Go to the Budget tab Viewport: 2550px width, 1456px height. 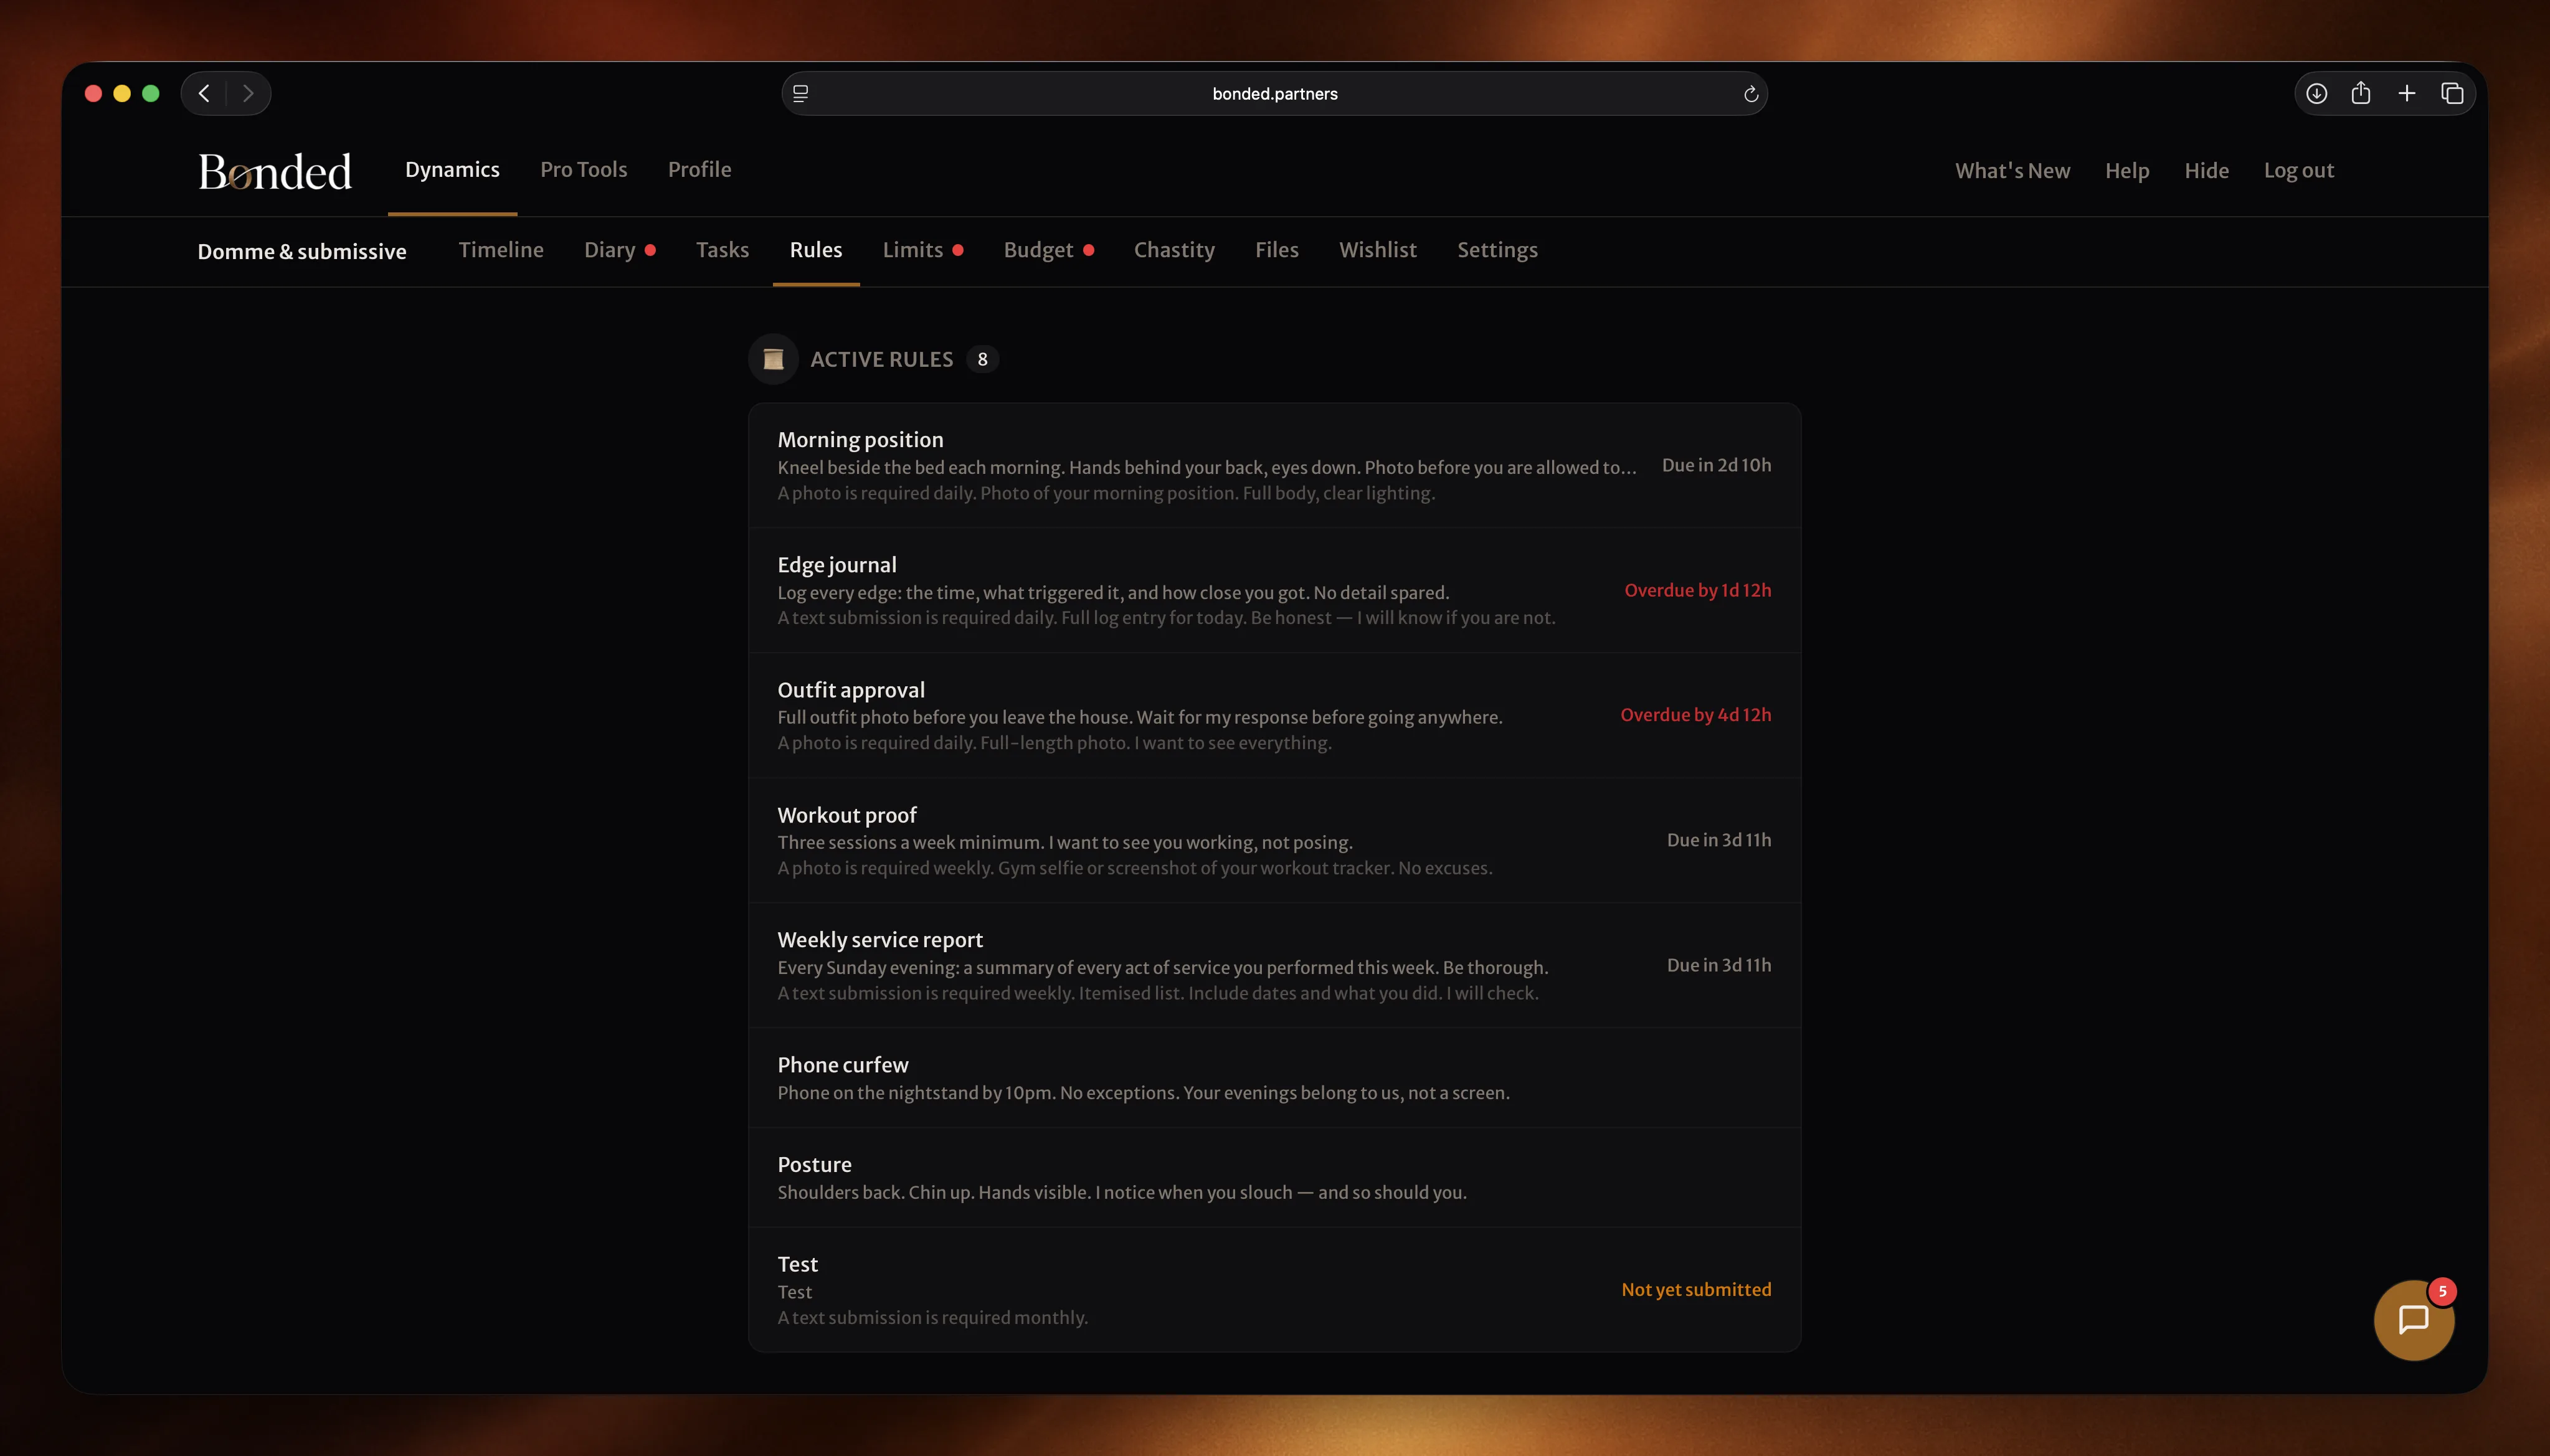click(1038, 250)
